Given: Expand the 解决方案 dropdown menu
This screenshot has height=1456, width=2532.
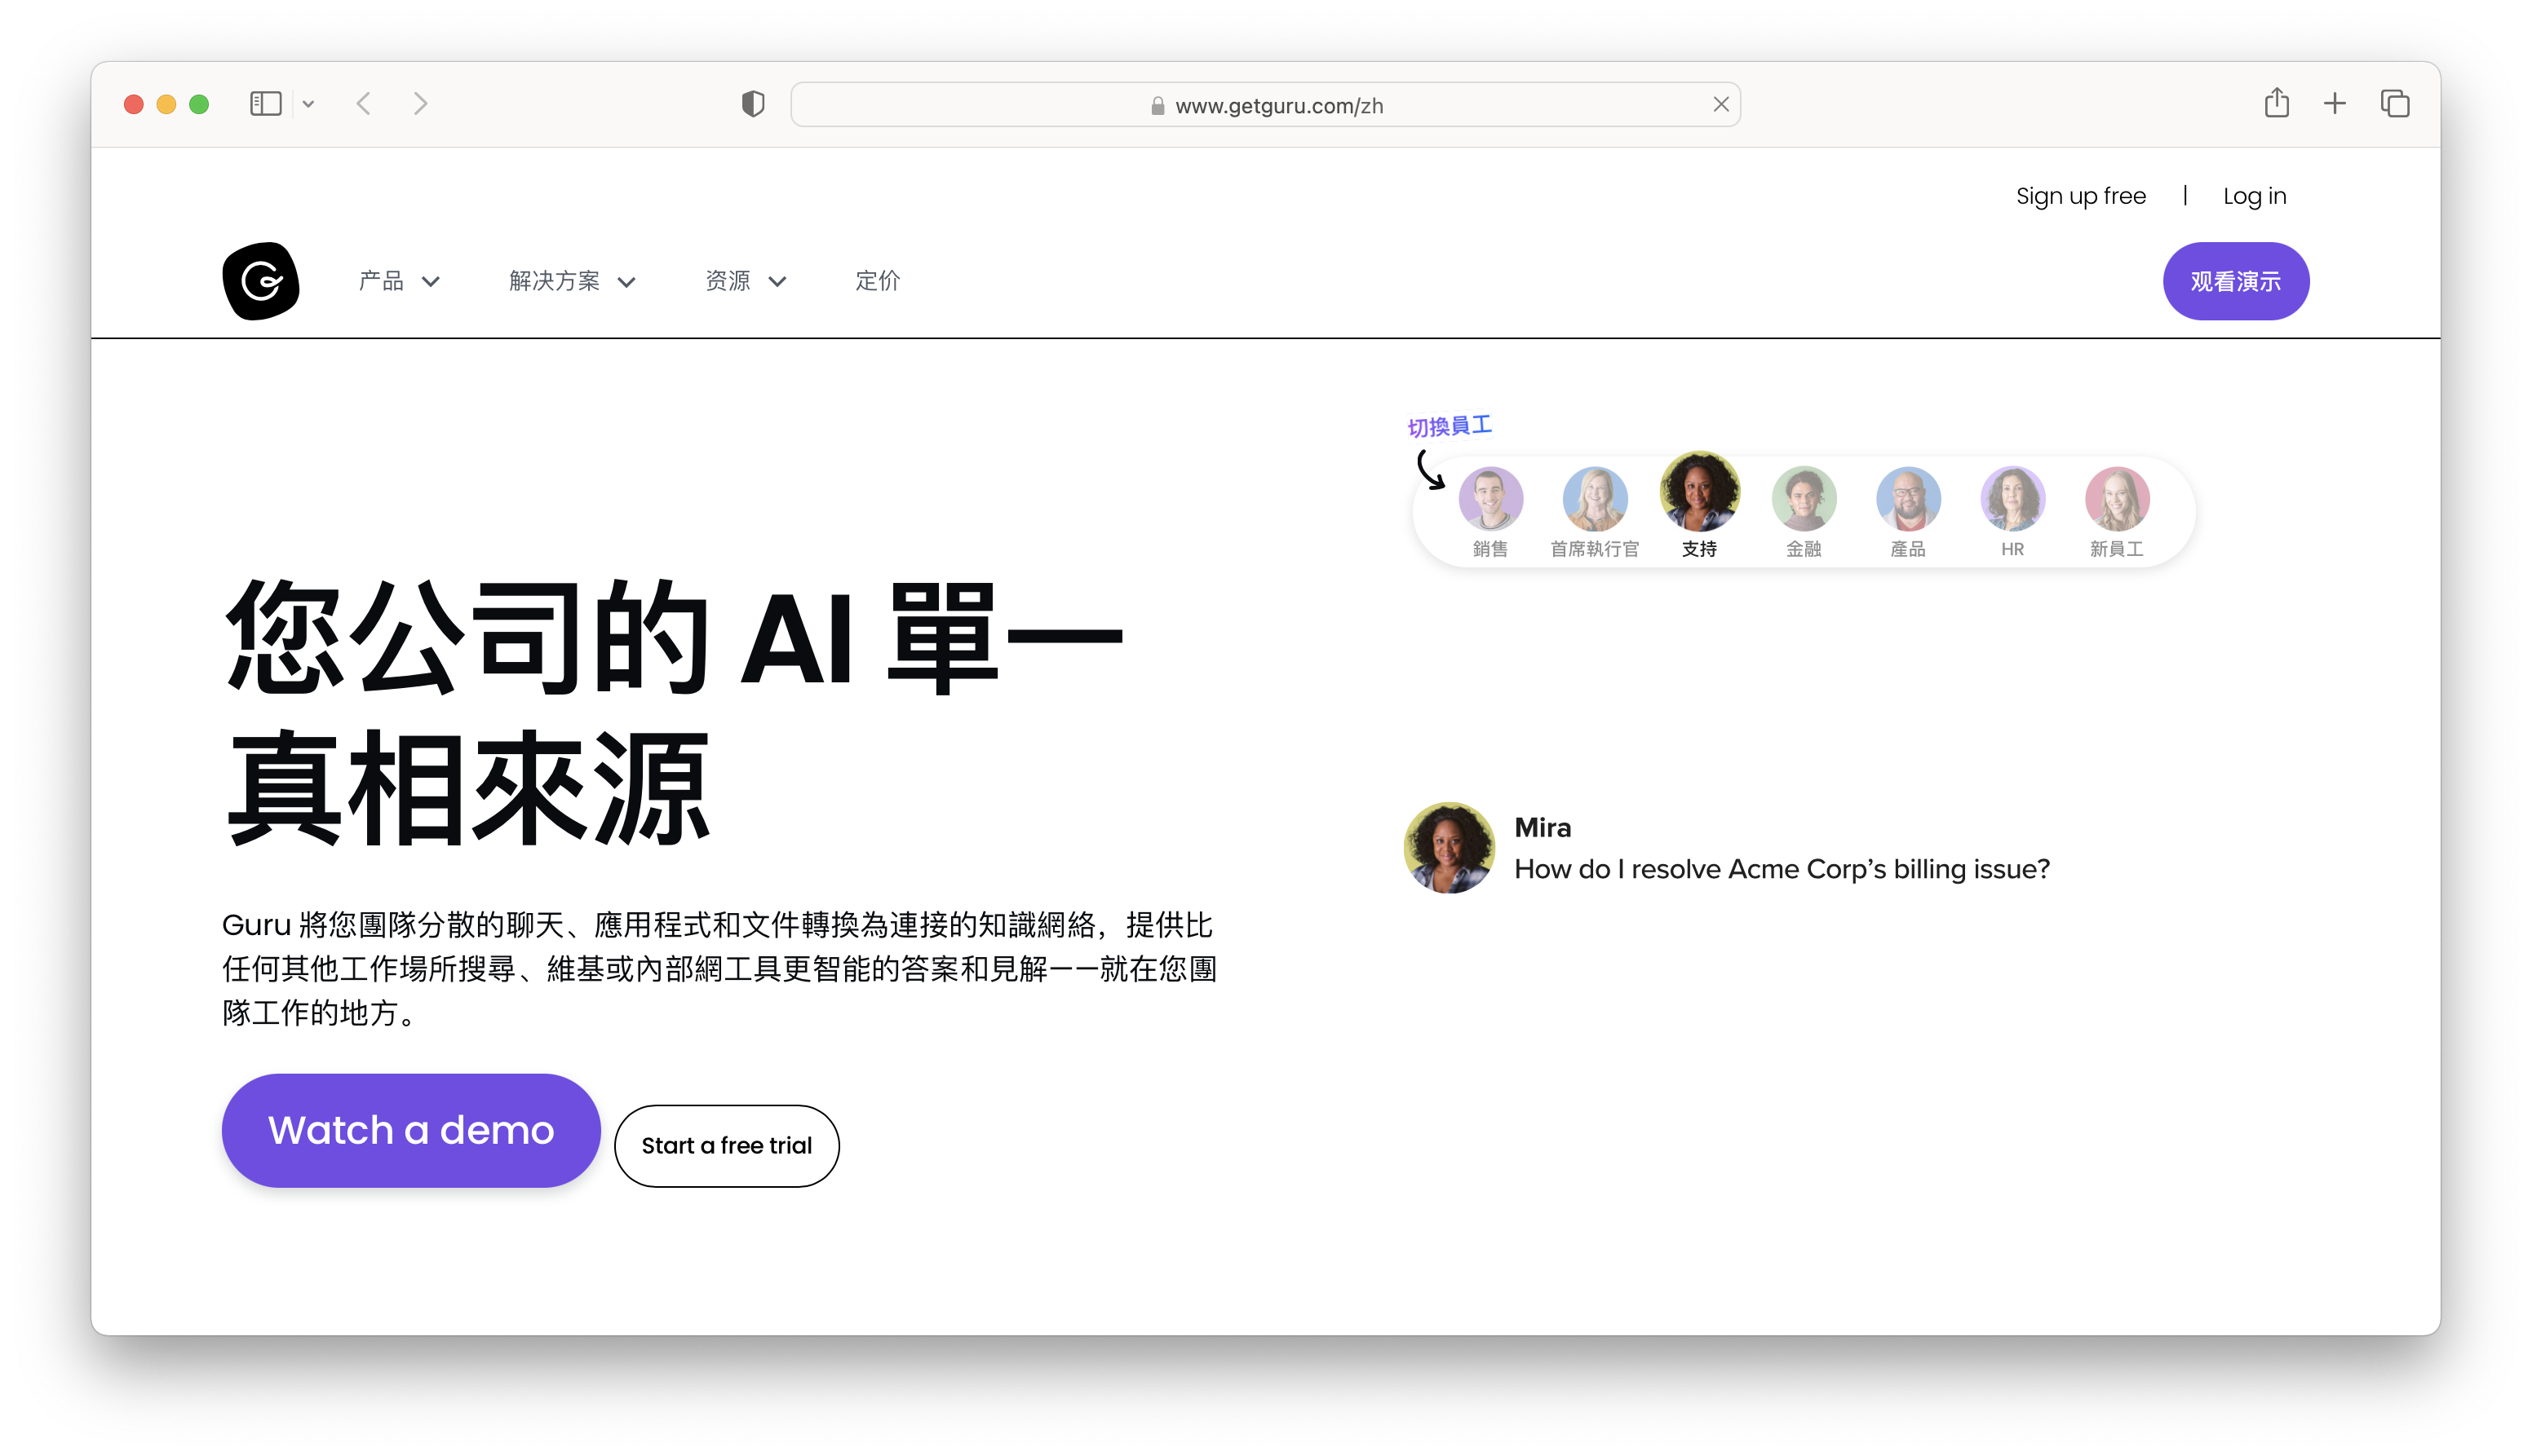Looking at the screenshot, I should [571, 281].
